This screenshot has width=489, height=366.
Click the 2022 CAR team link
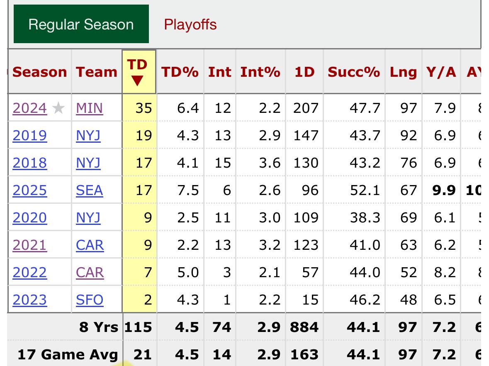point(90,272)
